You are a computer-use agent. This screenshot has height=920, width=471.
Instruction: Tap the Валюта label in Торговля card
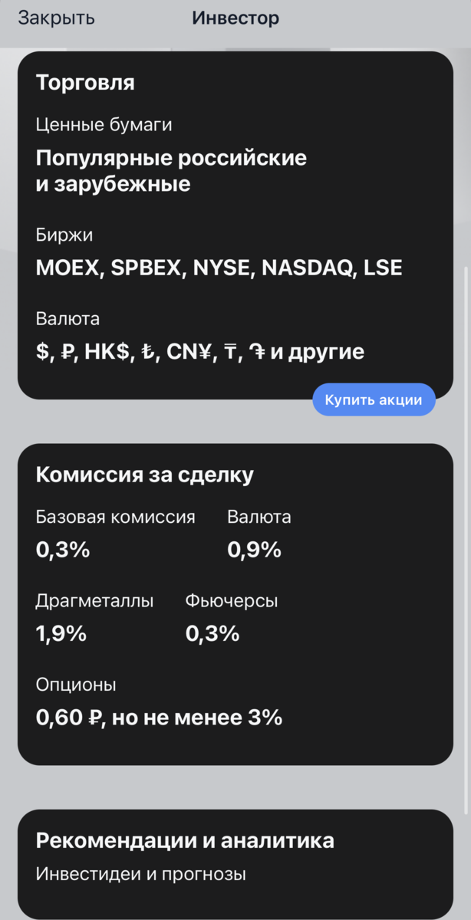[x=68, y=318]
